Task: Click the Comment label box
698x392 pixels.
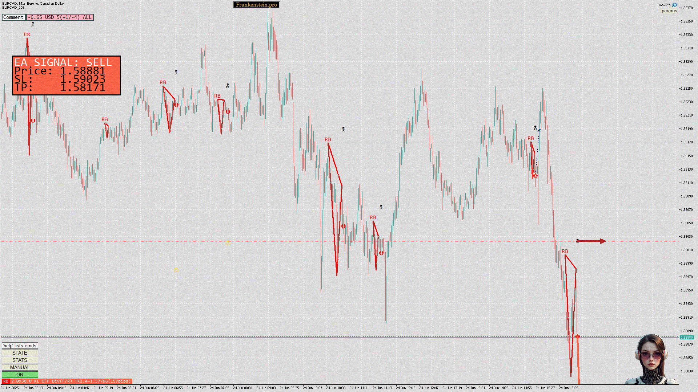Action: [13, 17]
